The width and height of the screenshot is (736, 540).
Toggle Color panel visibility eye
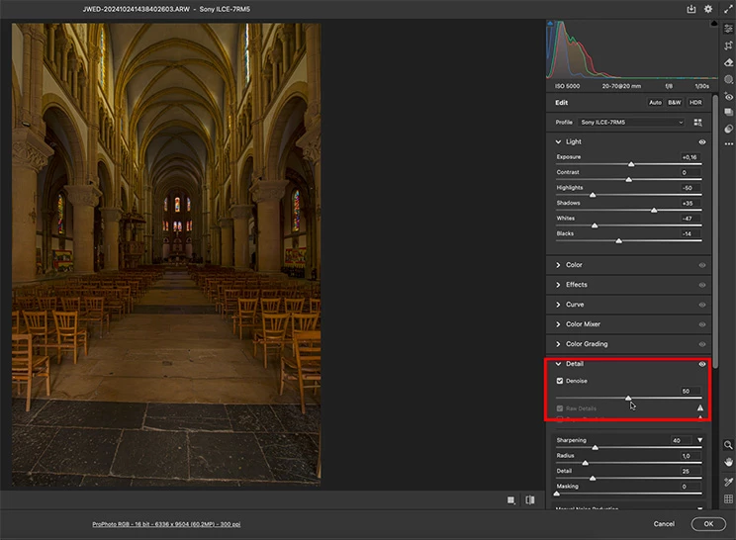point(702,265)
